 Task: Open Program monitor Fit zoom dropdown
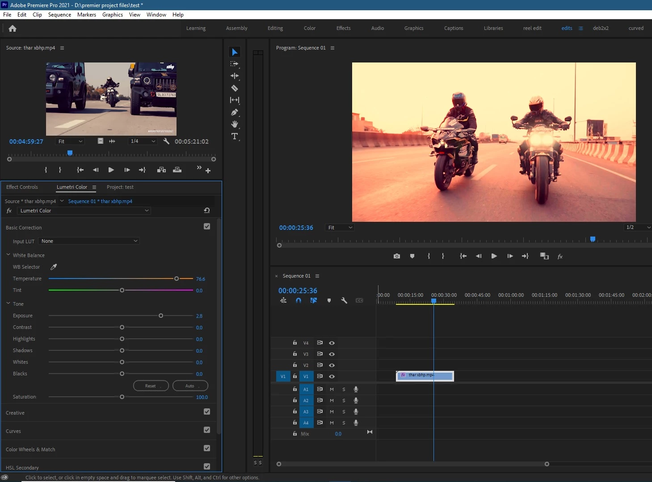[340, 228]
